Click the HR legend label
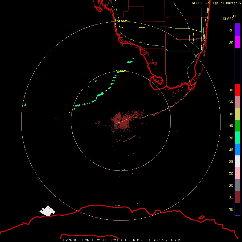 pyautogui.click(x=231, y=126)
